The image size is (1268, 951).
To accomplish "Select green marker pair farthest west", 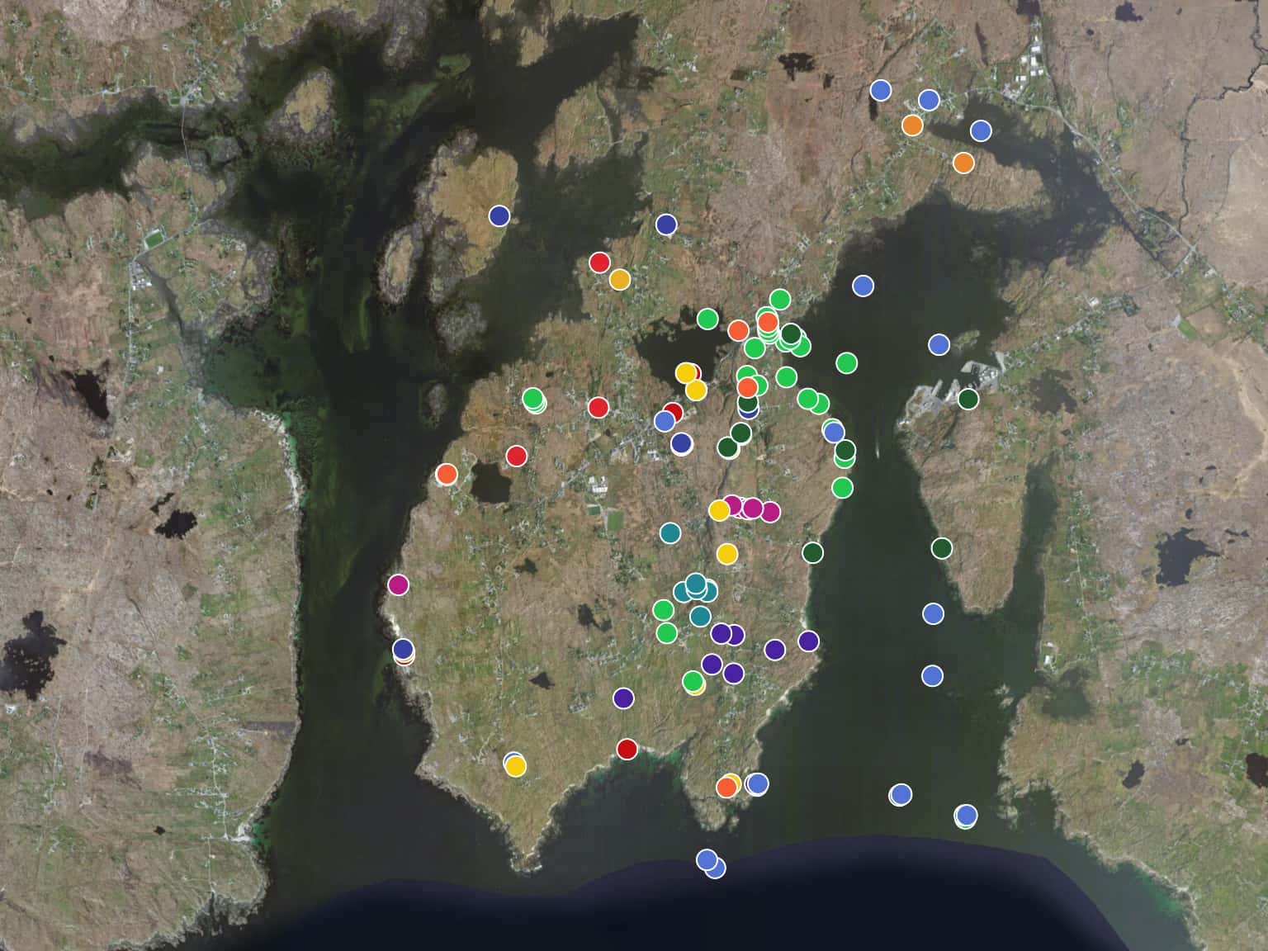I will point(534,400).
